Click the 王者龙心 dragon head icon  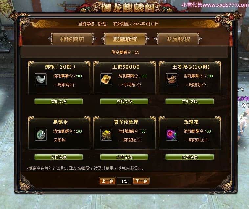171,79
